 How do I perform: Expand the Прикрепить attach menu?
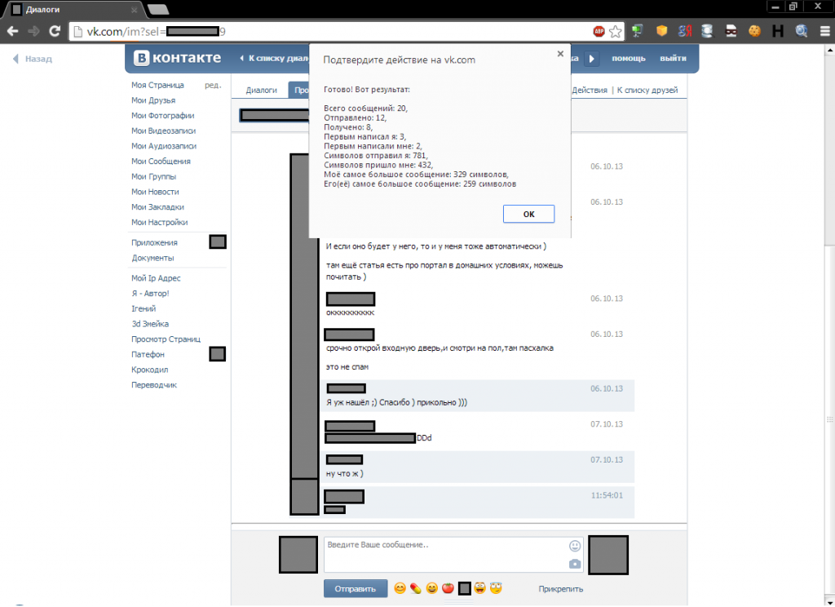[x=560, y=589]
